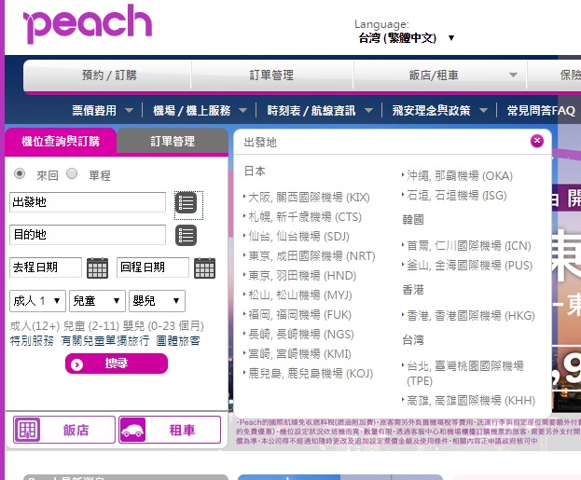Viewport: 581px width, 480px height.
Task: Click the 出發地 input field
Action: [88, 202]
